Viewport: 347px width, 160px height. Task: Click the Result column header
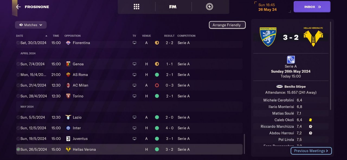pyautogui.click(x=169, y=36)
